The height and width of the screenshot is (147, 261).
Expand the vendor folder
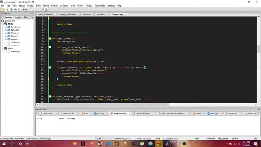(6, 39)
